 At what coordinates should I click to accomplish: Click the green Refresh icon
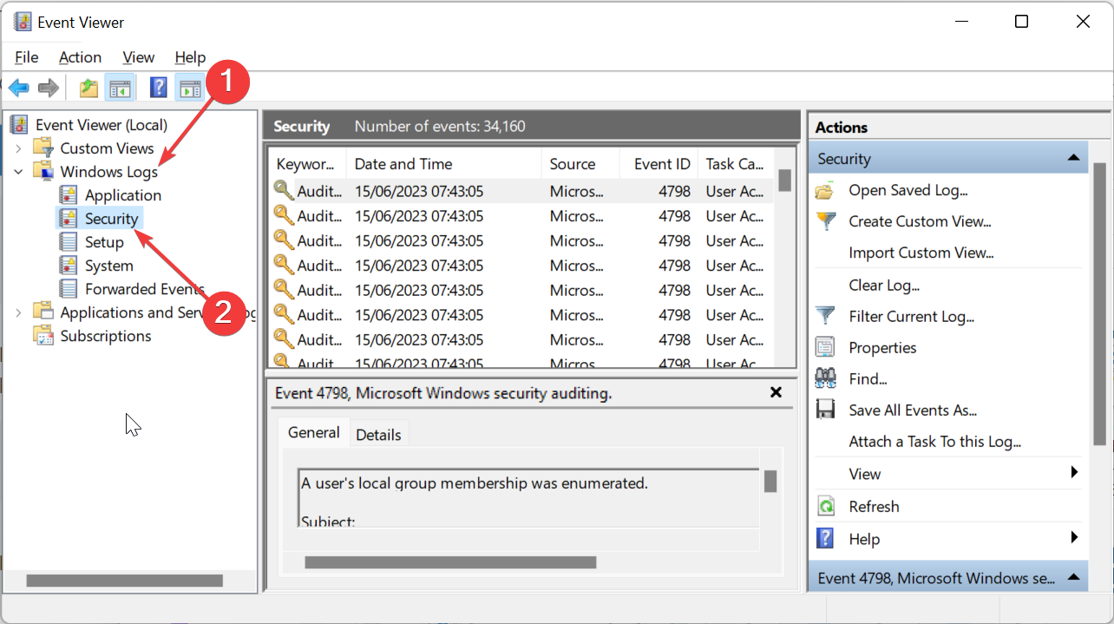[826, 506]
